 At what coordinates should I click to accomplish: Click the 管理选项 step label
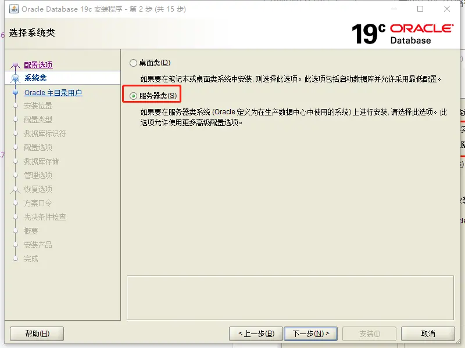[38, 175]
